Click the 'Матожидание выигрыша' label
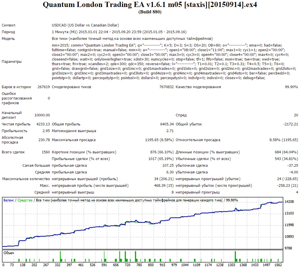The width and height of the screenshot is (301, 268). (74, 131)
